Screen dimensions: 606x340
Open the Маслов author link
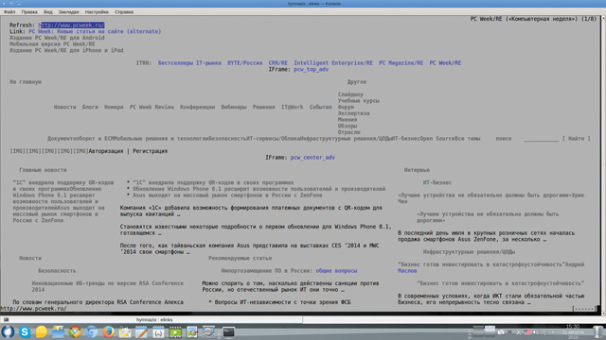tap(407, 271)
